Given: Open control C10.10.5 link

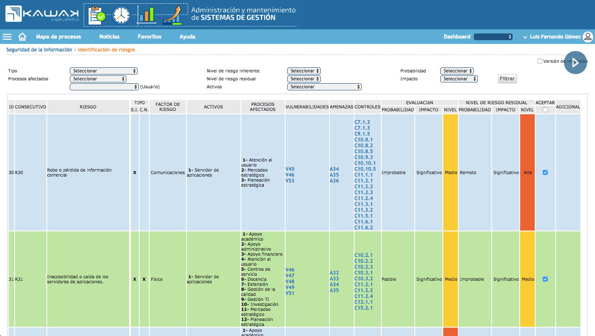Looking at the screenshot, I should point(365,169).
